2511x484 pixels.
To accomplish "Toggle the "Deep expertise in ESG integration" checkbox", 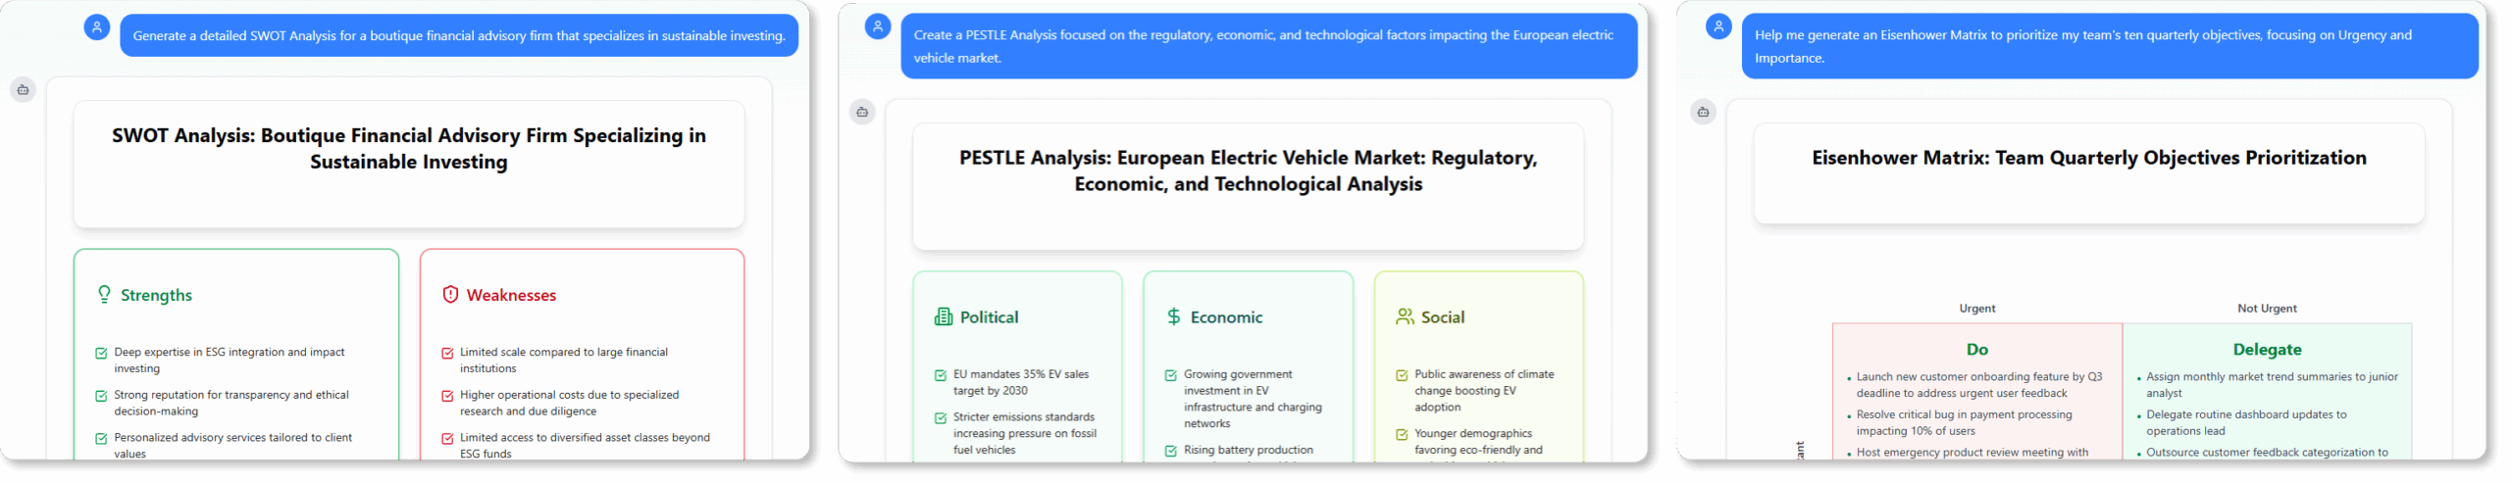I will [x=101, y=353].
